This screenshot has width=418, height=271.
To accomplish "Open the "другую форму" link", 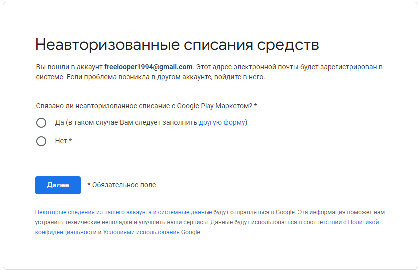I will pyautogui.click(x=222, y=122).
